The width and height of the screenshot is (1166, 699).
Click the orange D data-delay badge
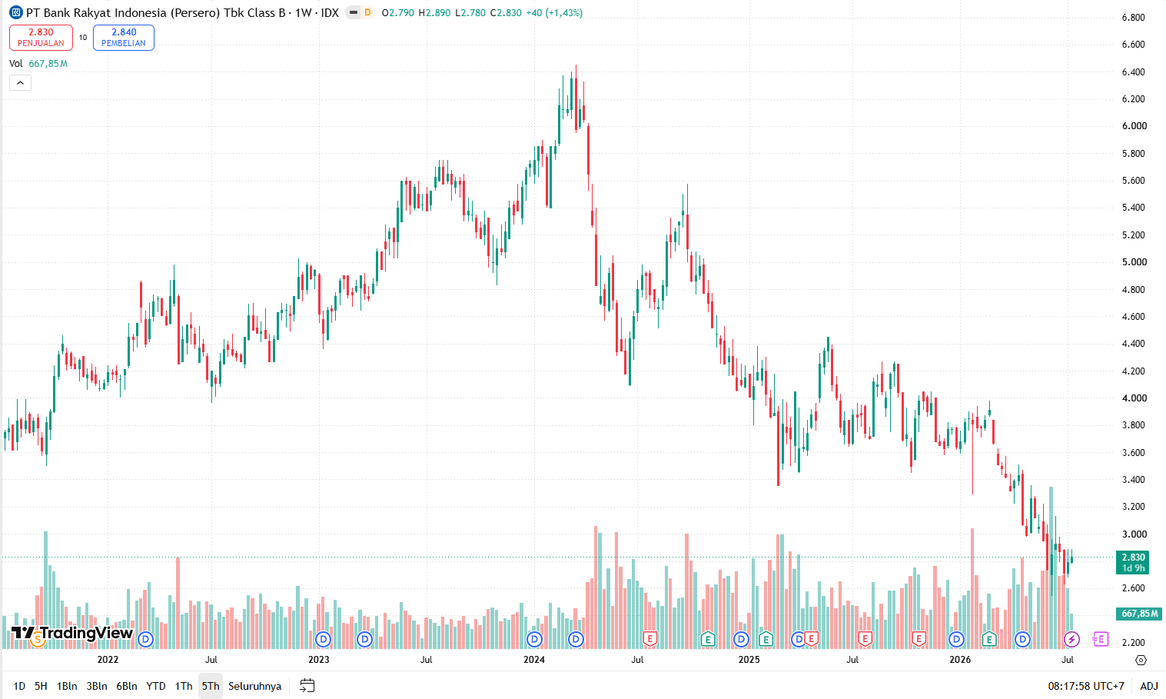367,13
